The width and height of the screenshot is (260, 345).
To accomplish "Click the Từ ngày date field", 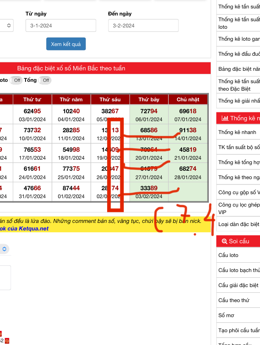I will click(x=61, y=26).
